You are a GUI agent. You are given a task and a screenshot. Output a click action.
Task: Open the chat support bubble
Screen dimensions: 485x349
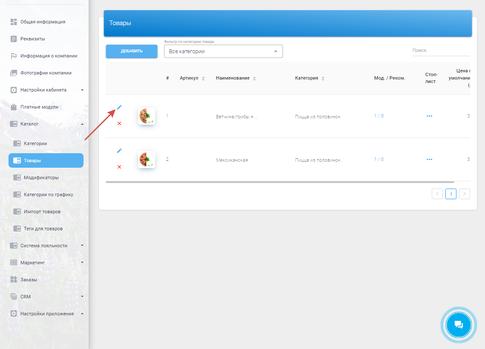[x=459, y=325]
